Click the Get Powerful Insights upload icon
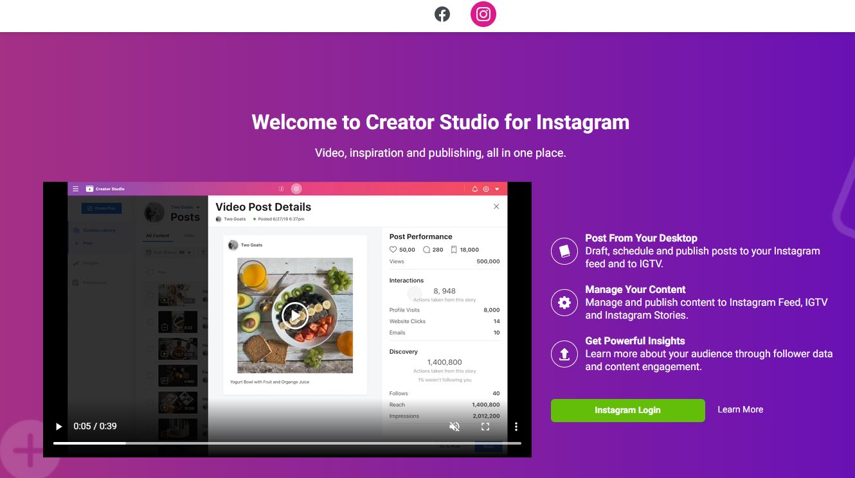 (x=564, y=353)
